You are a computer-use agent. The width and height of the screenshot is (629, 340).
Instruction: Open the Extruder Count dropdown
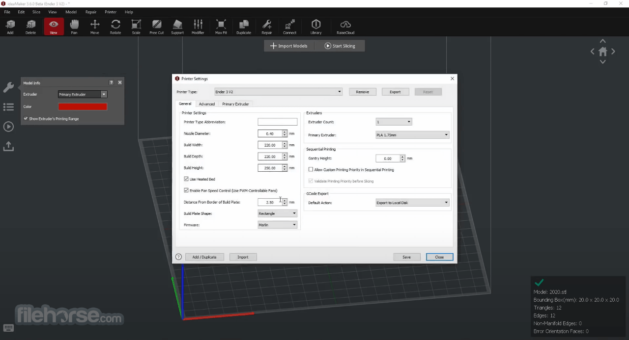[x=394, y=122]
